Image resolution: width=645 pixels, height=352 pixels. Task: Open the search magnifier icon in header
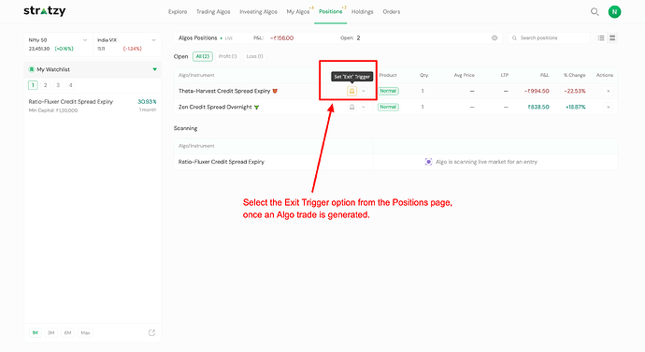click(595, 11)
